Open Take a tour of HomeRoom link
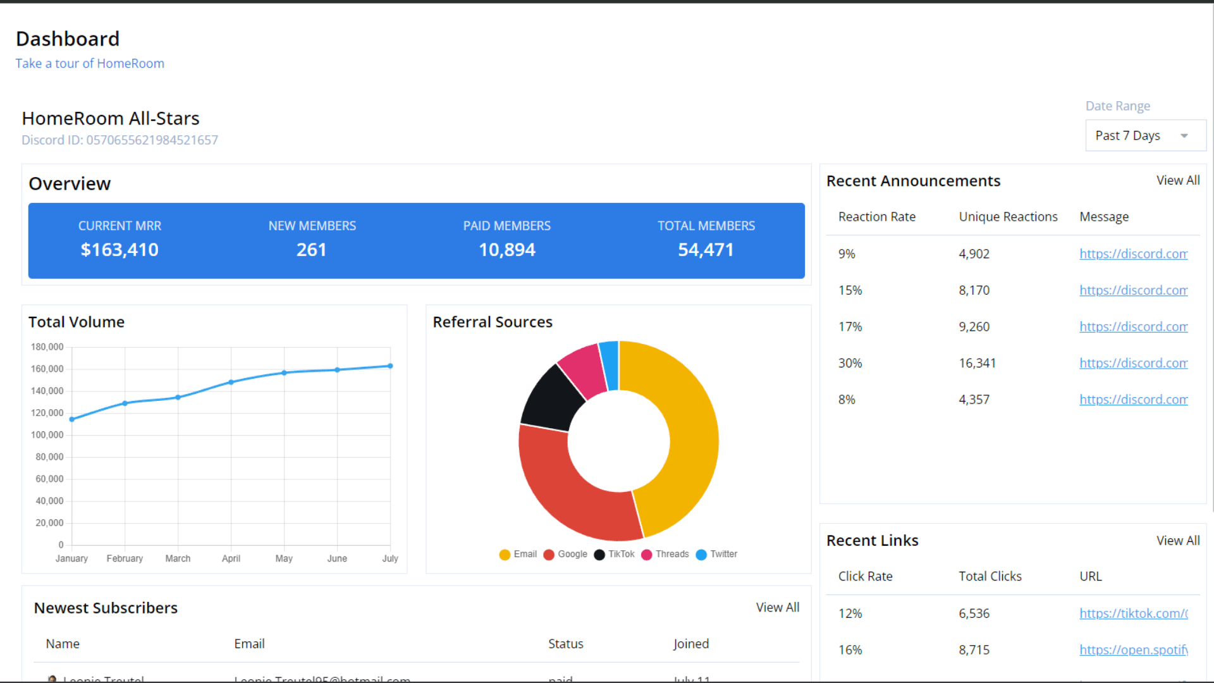1214x683 pixels. tap(90, 63)
